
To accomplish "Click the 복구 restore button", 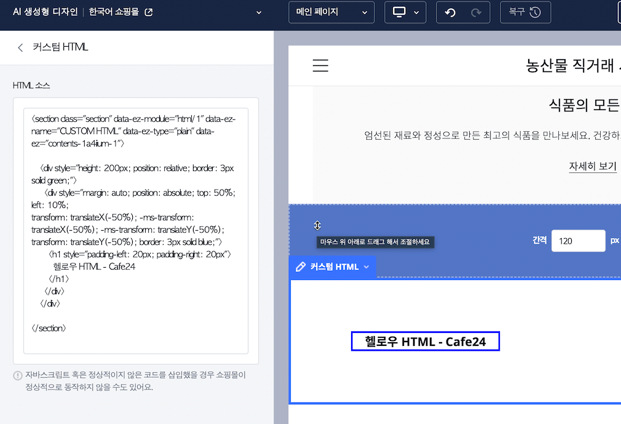I will click(525, 12).
